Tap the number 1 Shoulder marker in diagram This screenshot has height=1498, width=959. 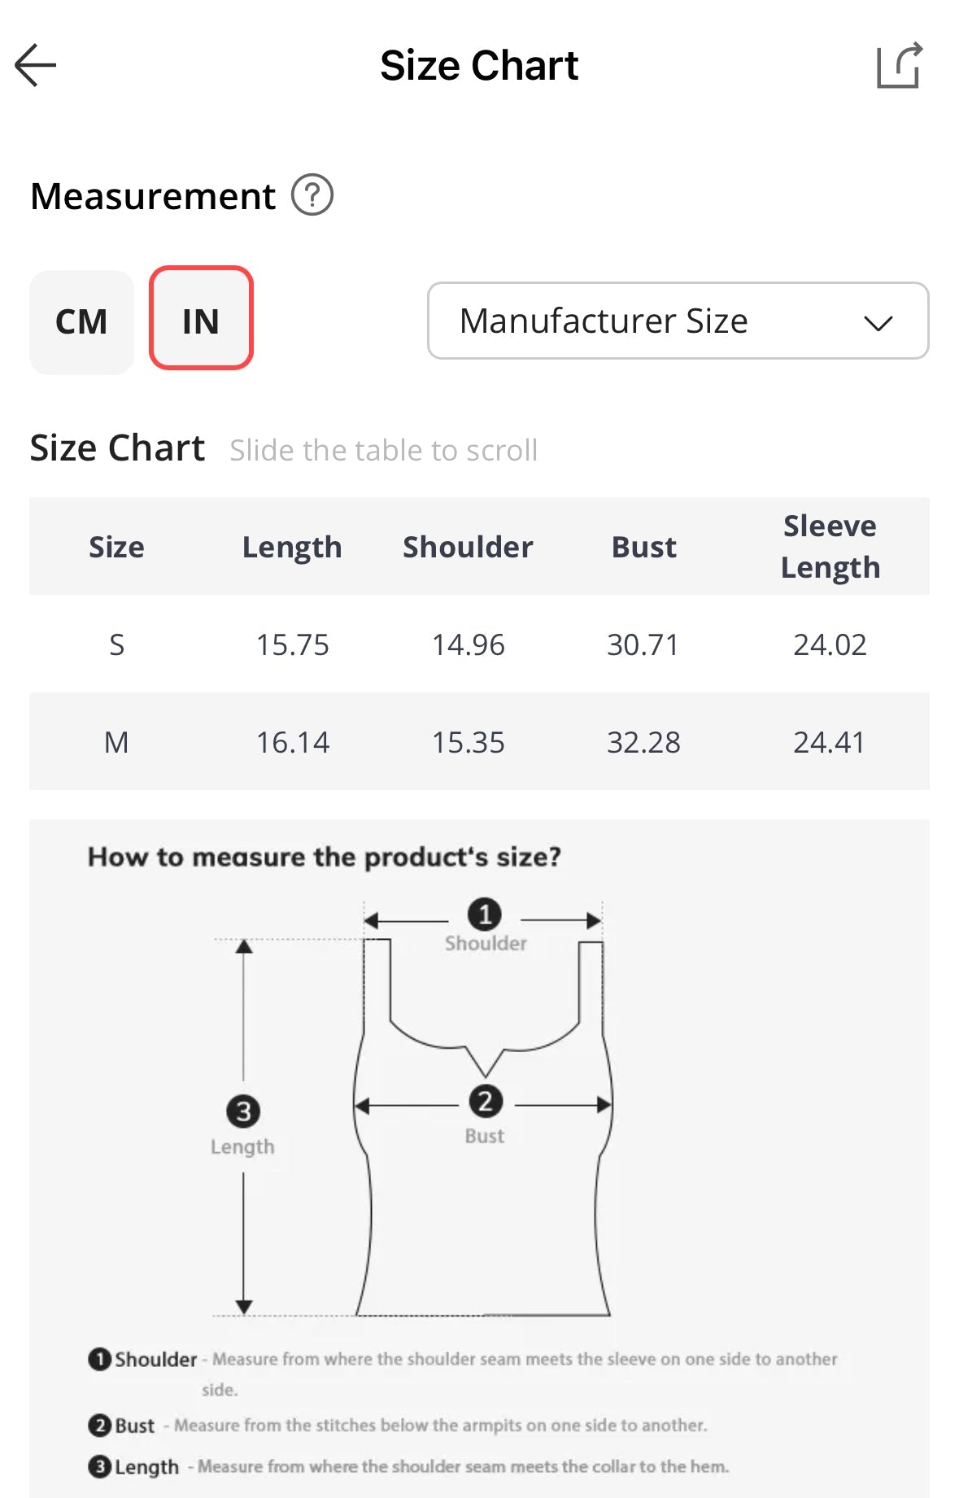click(x=485, y=915)
